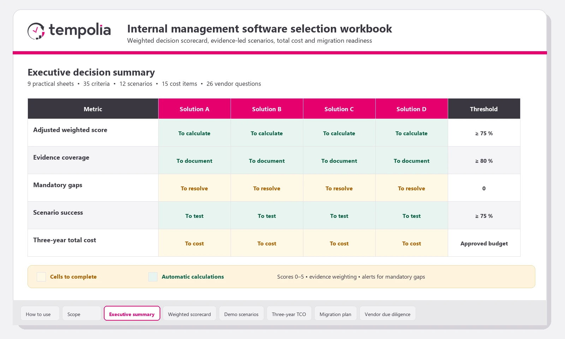The image size is (565, 339).
Task: Click Solution D's To cost cell
Action: point(412,243)
